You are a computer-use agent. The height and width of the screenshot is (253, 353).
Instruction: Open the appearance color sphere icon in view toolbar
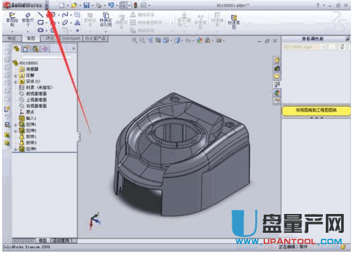pyautogui.click(x=200, y=40)
